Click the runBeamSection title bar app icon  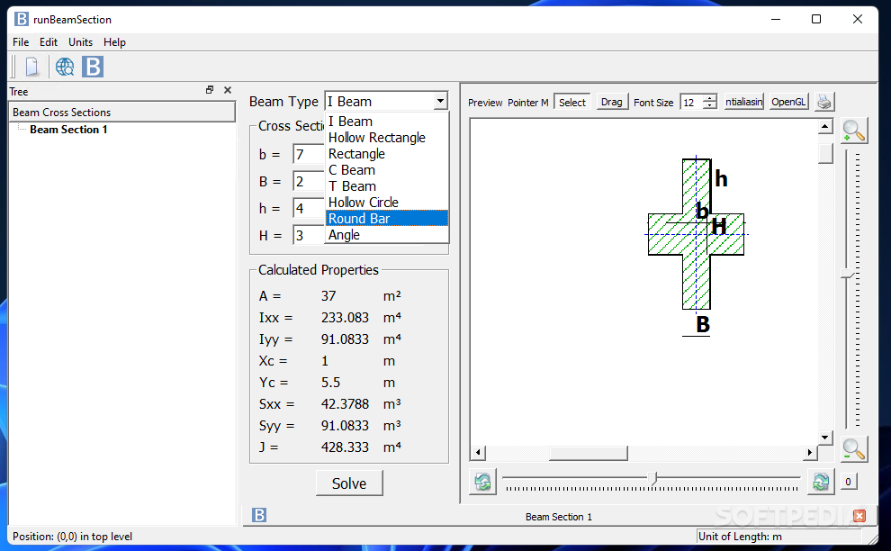pos(22,19)
